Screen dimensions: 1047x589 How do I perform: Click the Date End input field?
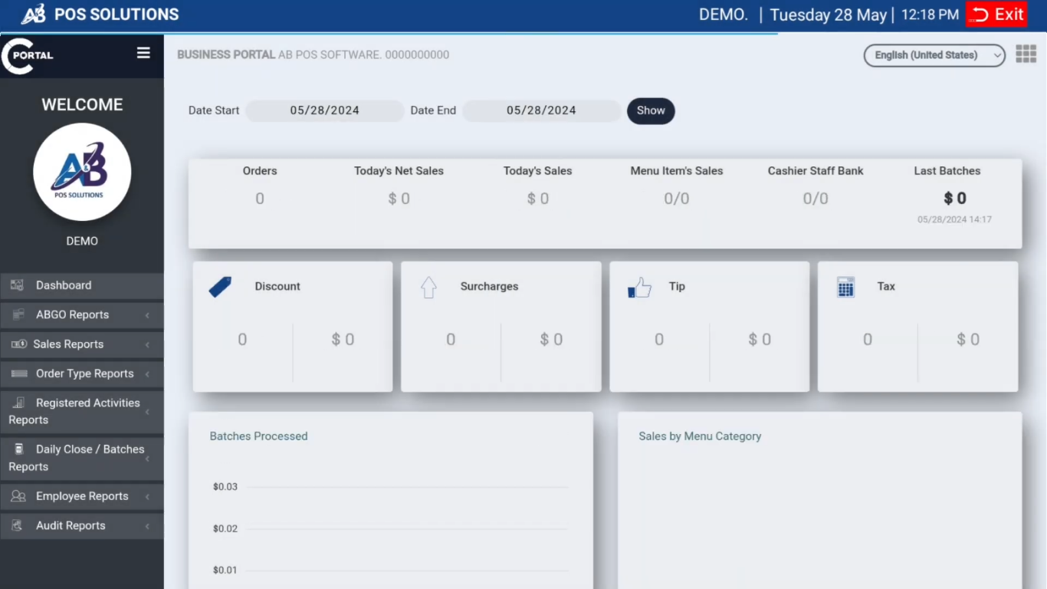541,110
